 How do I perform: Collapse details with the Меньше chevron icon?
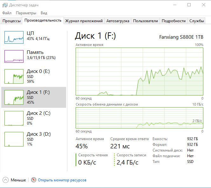5,180
